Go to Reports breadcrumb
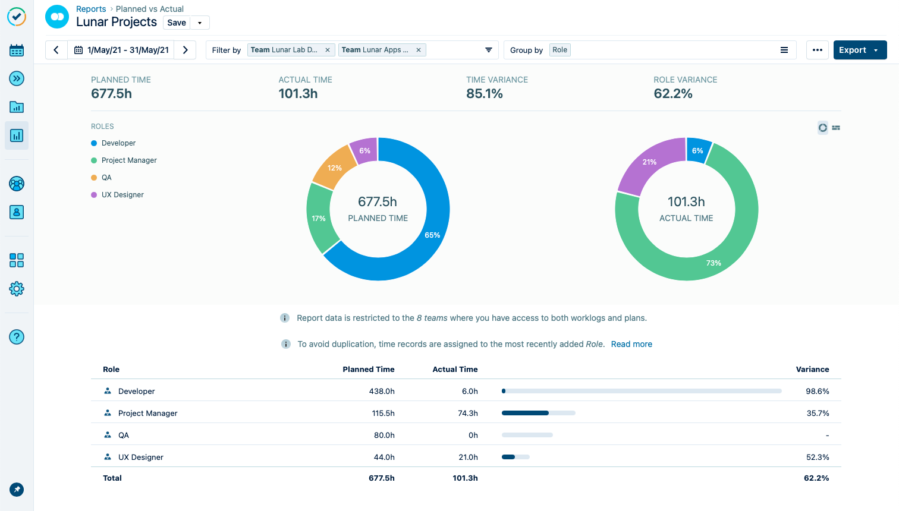The height and width of the screenshot is (511, 899). [91, 9]
